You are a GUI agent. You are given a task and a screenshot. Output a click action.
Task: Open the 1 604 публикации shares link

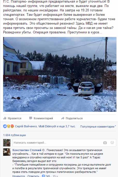pos(14,135)
